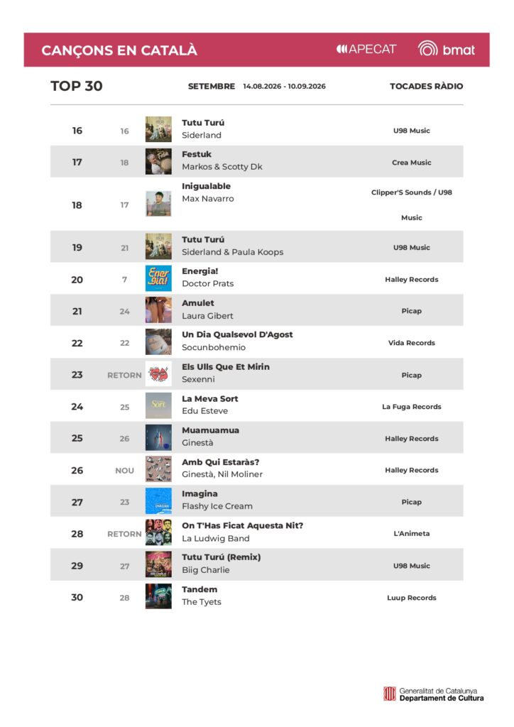Click the TOCADES RÀDIO column header
The image size is (514, 727).
point(427,86)
